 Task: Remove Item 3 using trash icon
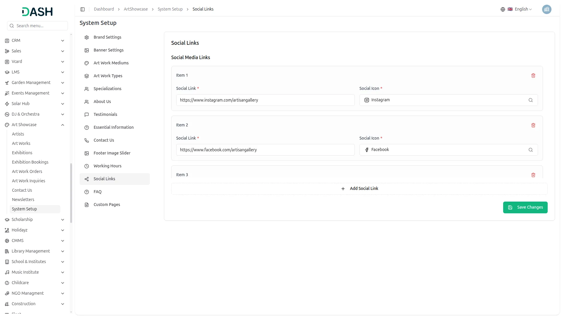coord(533,175)
